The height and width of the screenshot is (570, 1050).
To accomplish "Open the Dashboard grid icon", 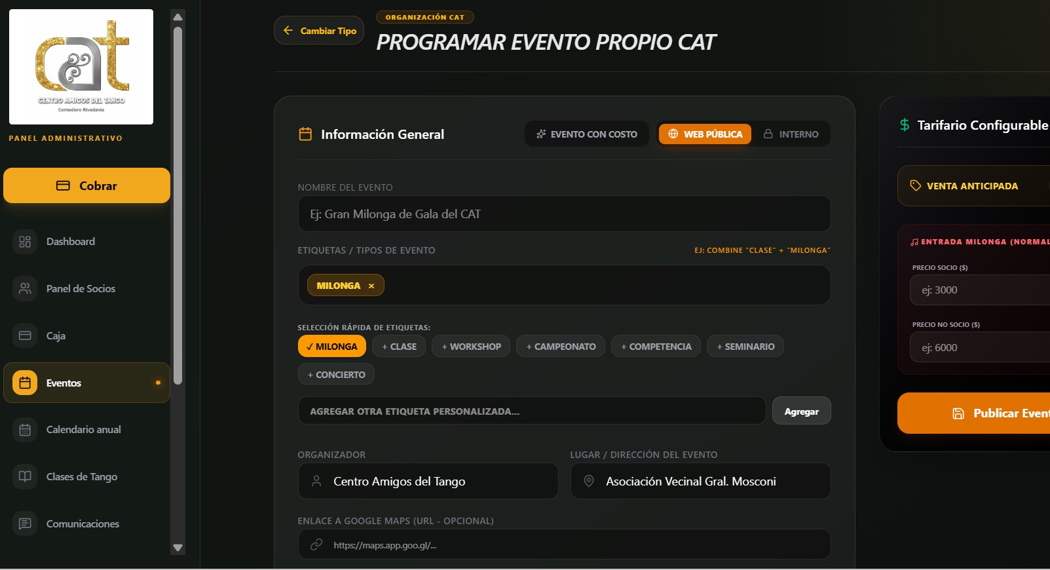I will (x=25, y=242).
